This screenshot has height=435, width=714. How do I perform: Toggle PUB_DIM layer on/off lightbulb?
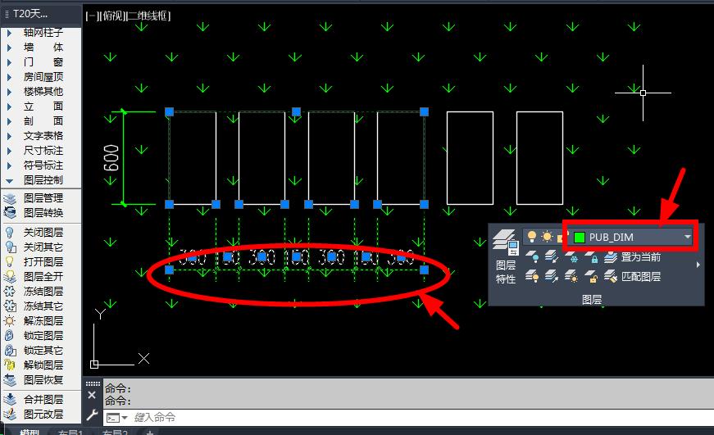[x=531, y=237]
